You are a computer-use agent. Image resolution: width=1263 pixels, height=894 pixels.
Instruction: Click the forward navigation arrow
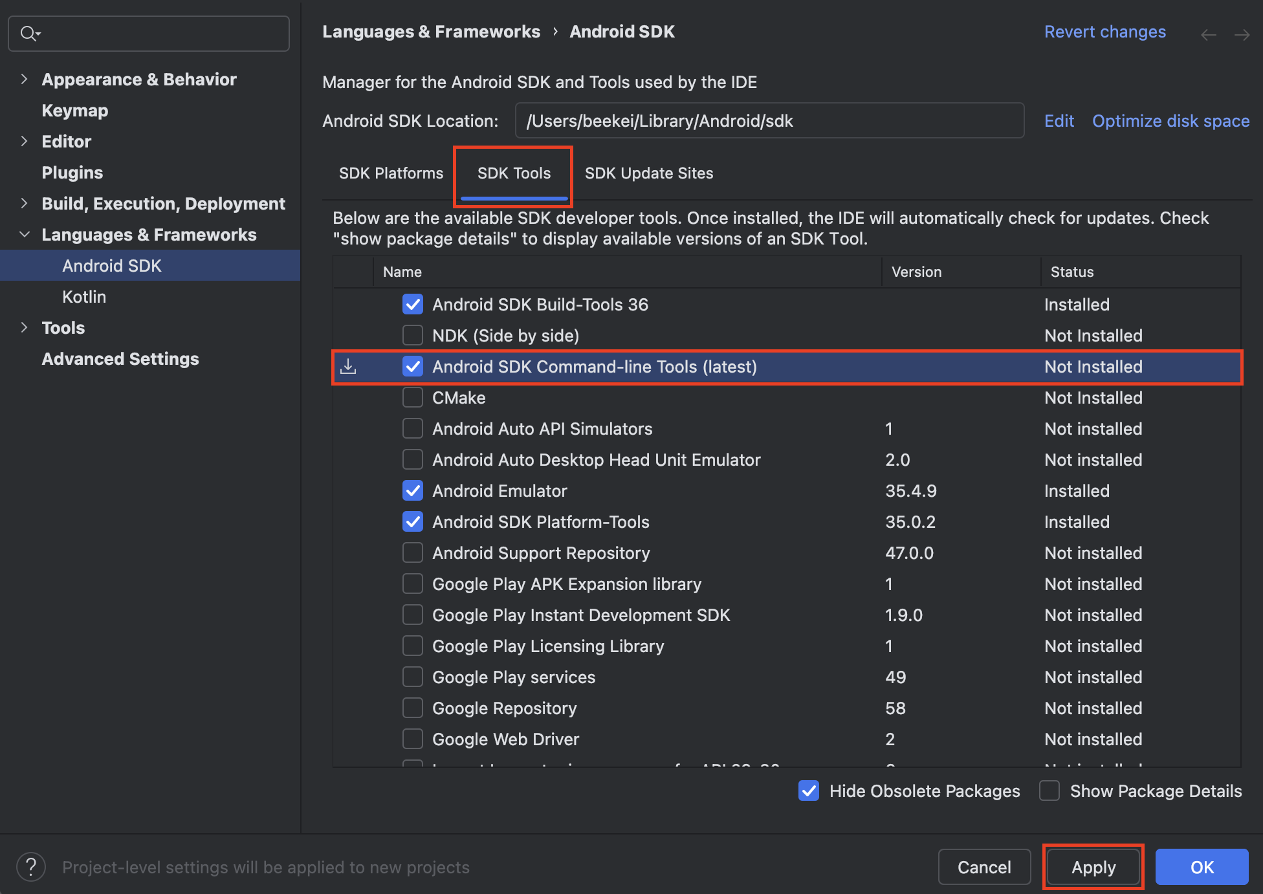point(1242,34)
